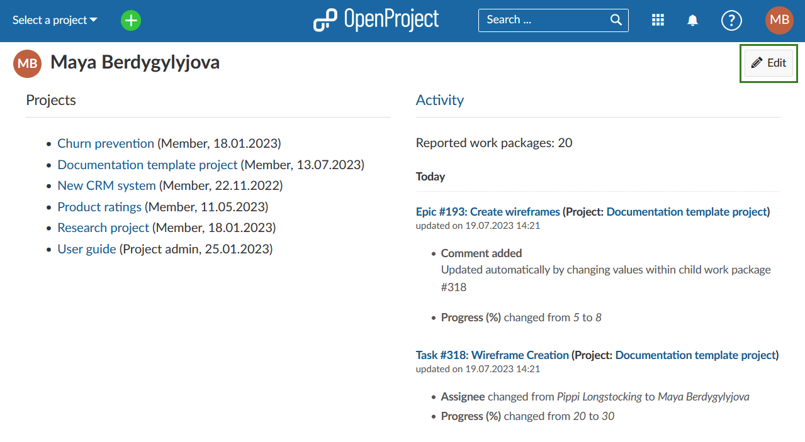
Task: Open Epic #193: Create wireframes
Action: [x=488, y=212]
